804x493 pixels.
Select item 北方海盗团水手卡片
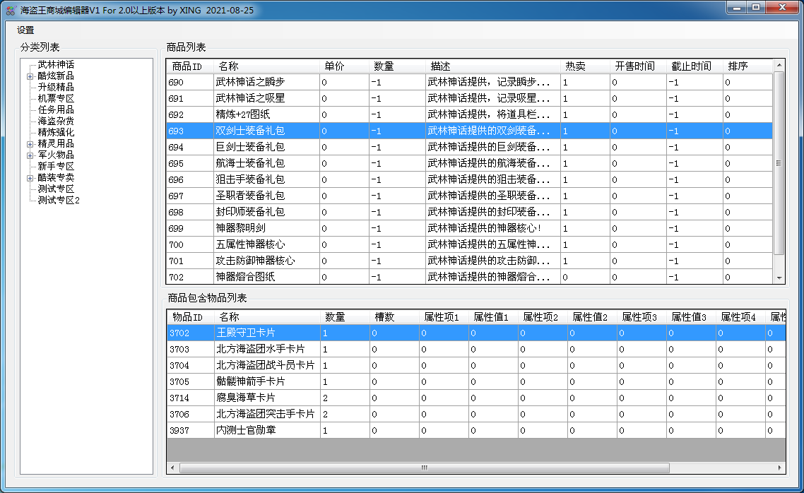click(476, 349)
